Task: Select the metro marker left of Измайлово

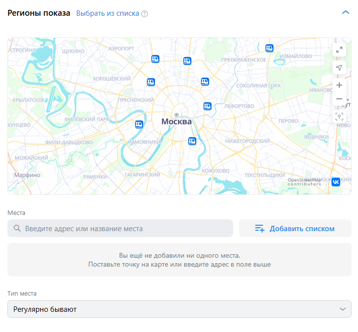Action: pos(269,48)
